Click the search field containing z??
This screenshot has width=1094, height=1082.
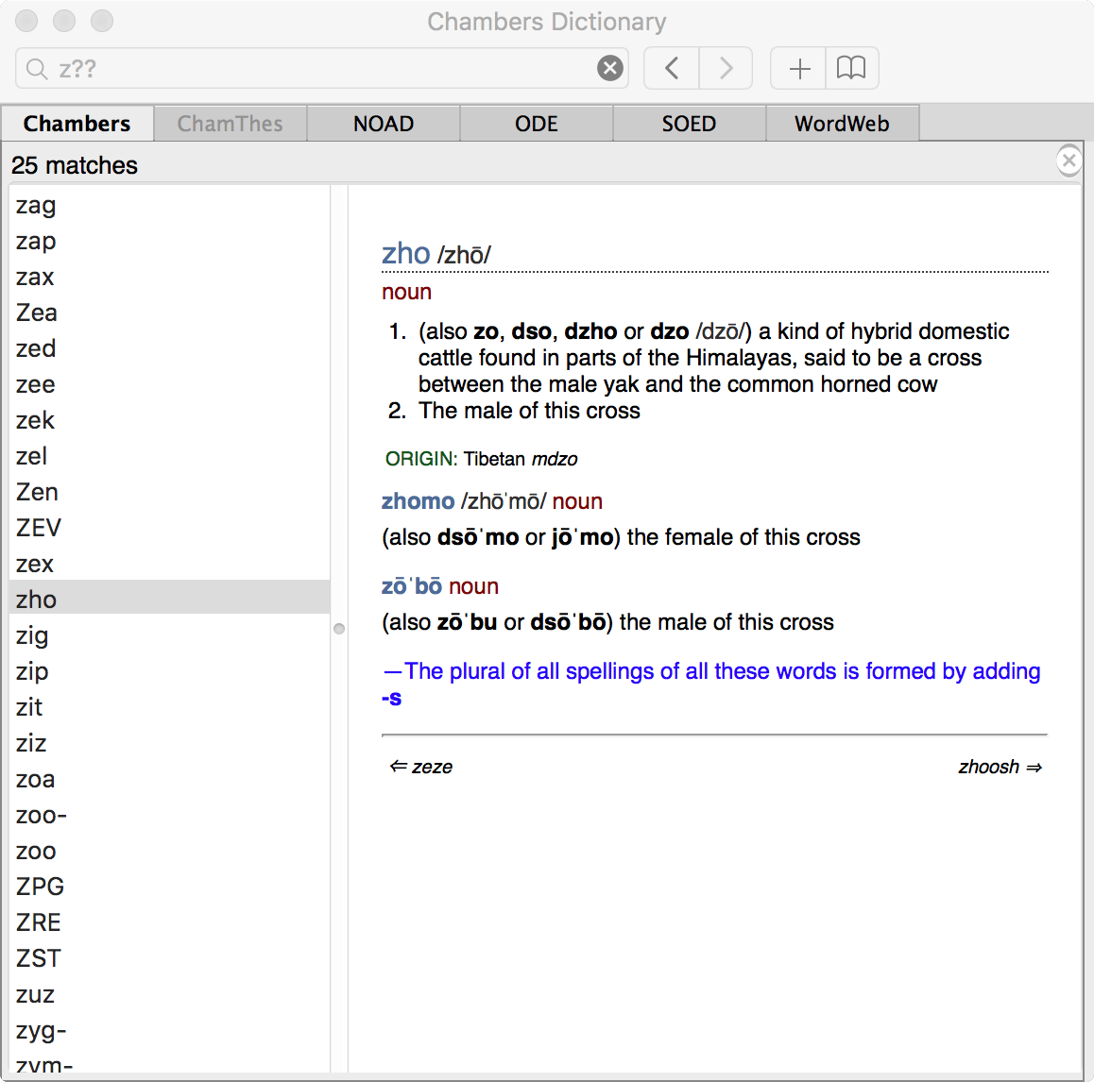[x=321, y=68]
